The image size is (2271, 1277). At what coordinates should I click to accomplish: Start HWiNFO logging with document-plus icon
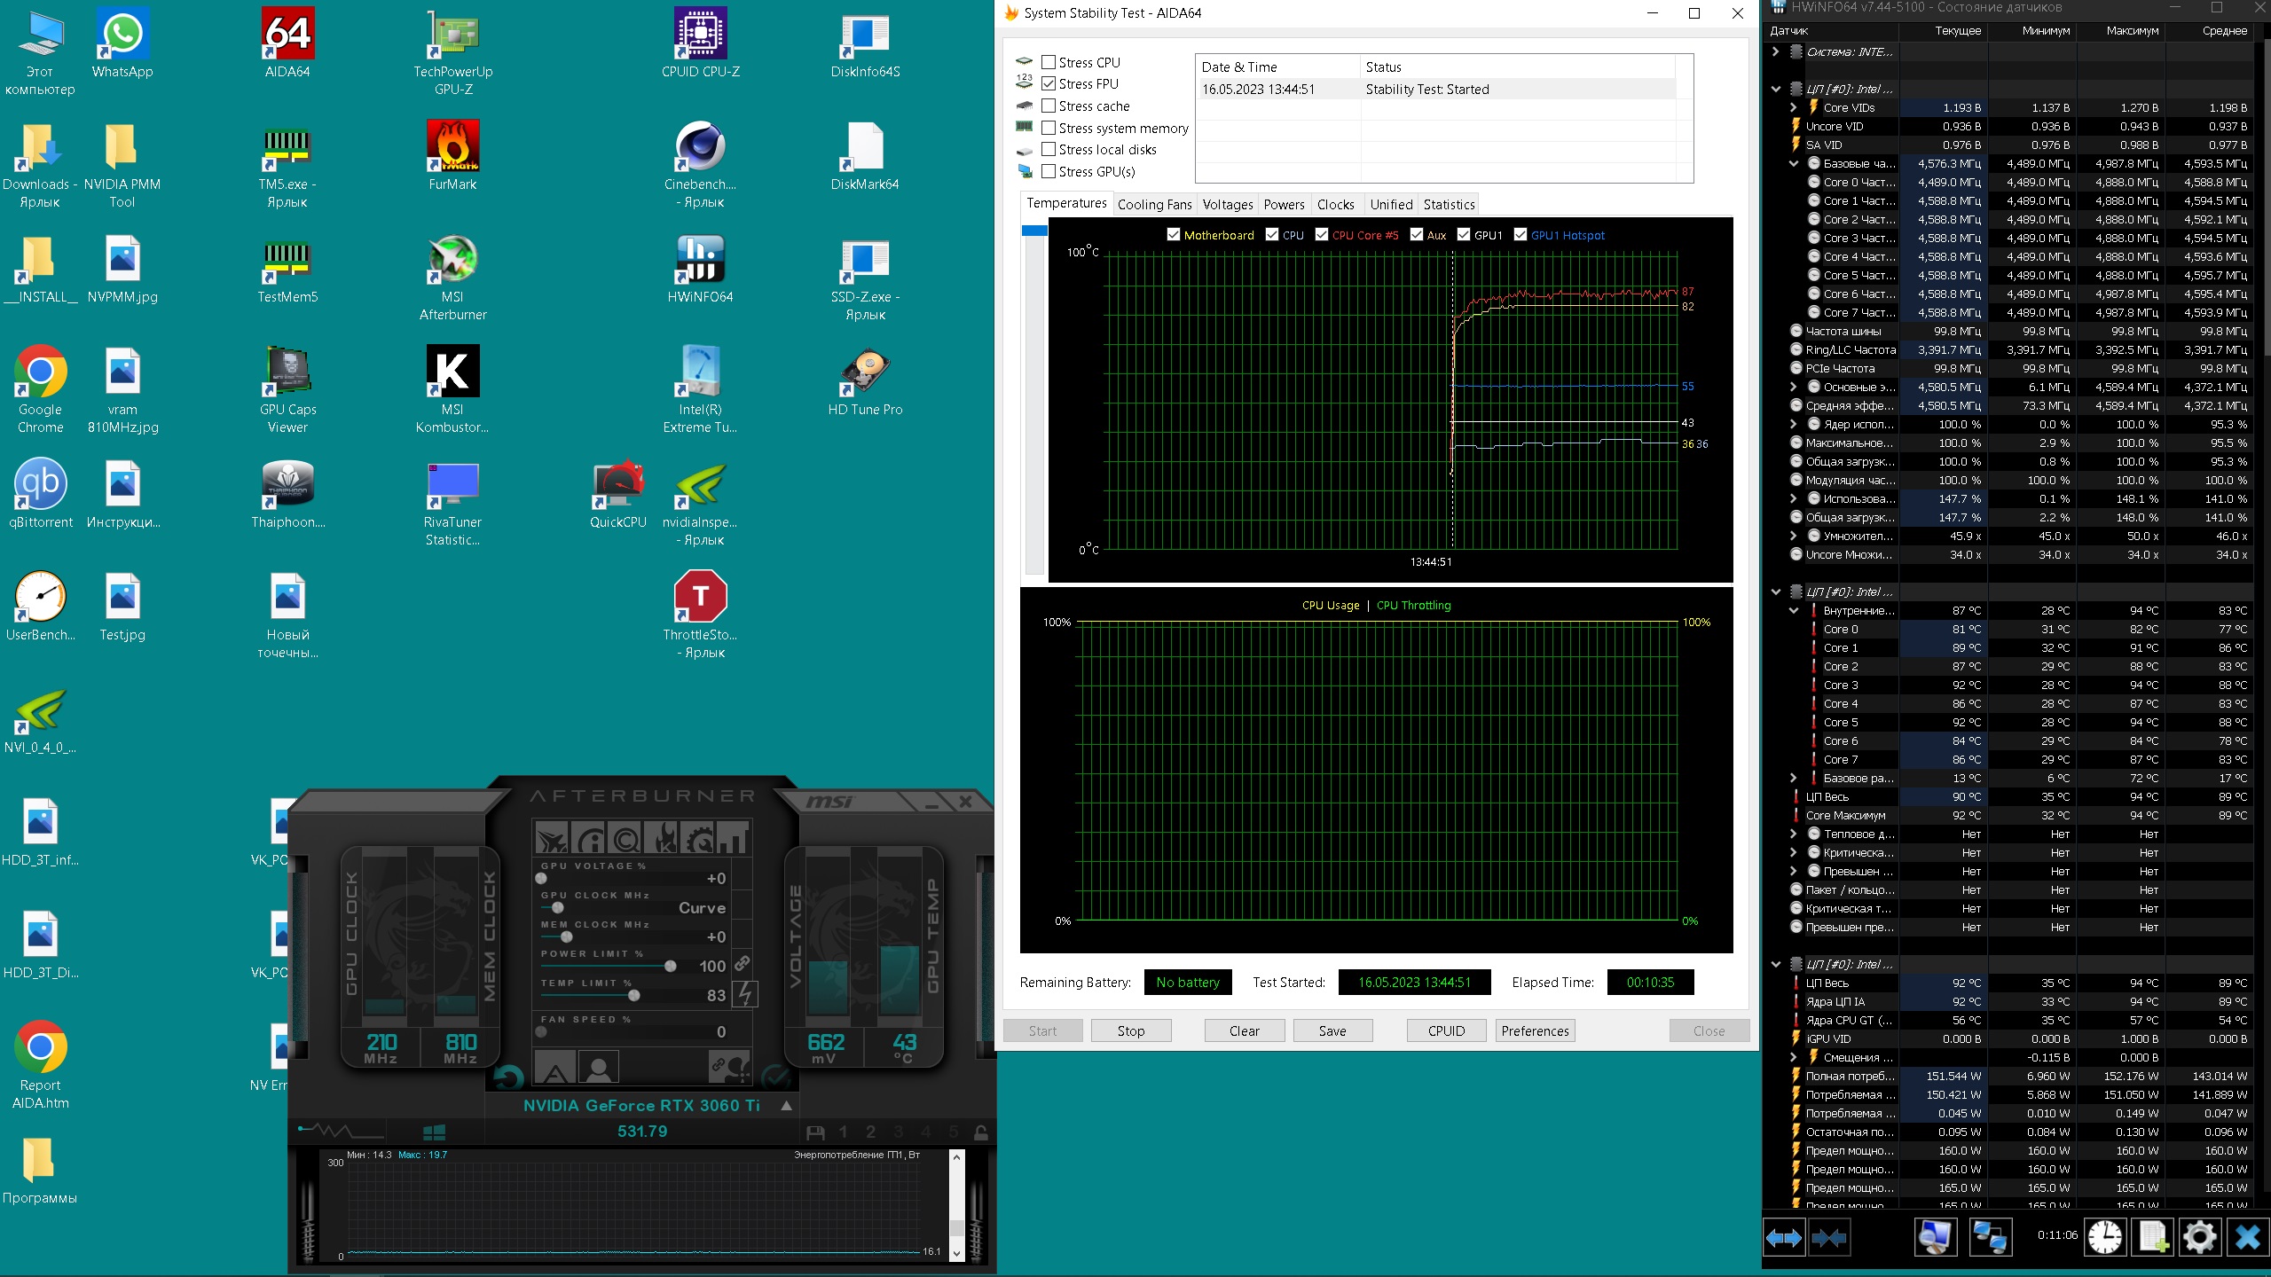(x=2153, y=1238)
